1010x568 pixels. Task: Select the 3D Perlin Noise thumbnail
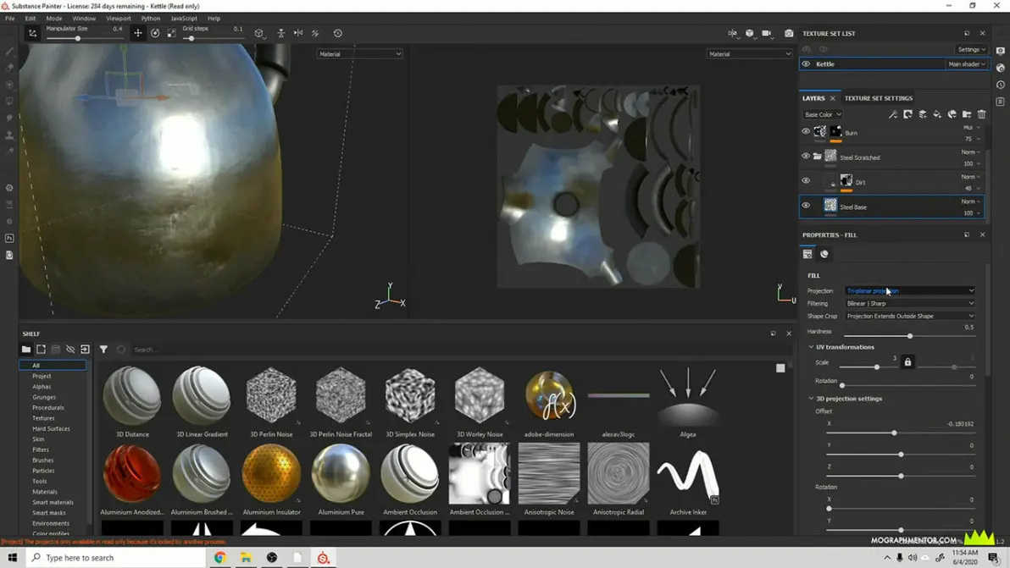click(x=271, y=395)
